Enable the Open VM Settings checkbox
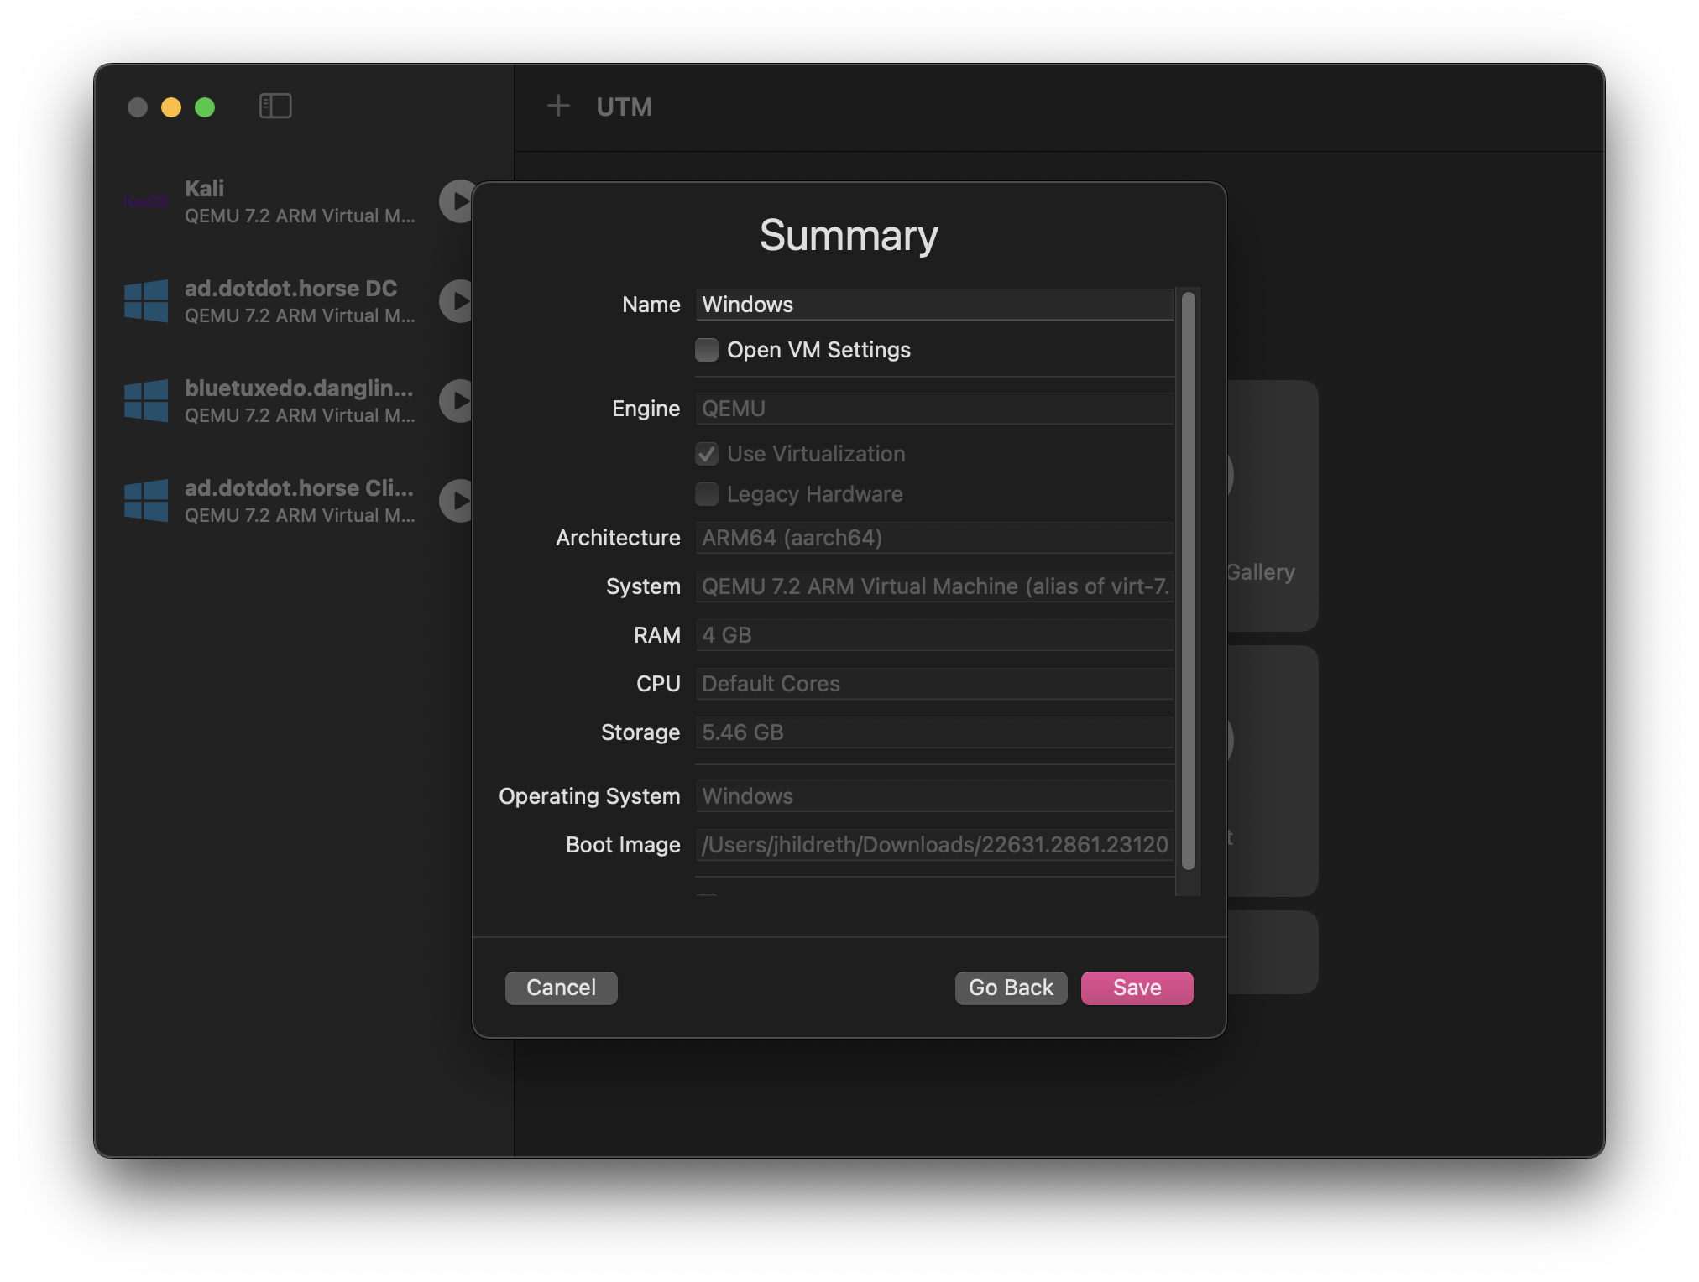Viewport: 1699px width, 1282px height. coord(707,350)
